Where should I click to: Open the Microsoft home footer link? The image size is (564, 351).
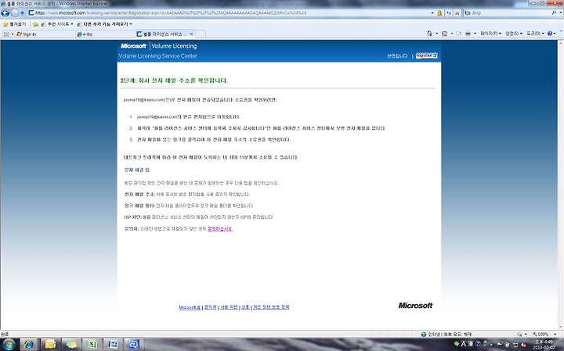point(190,307)
